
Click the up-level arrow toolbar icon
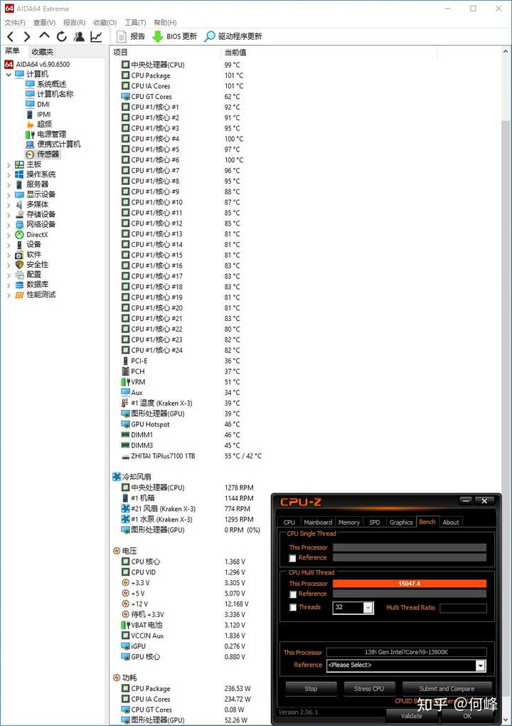click(44, 36)
